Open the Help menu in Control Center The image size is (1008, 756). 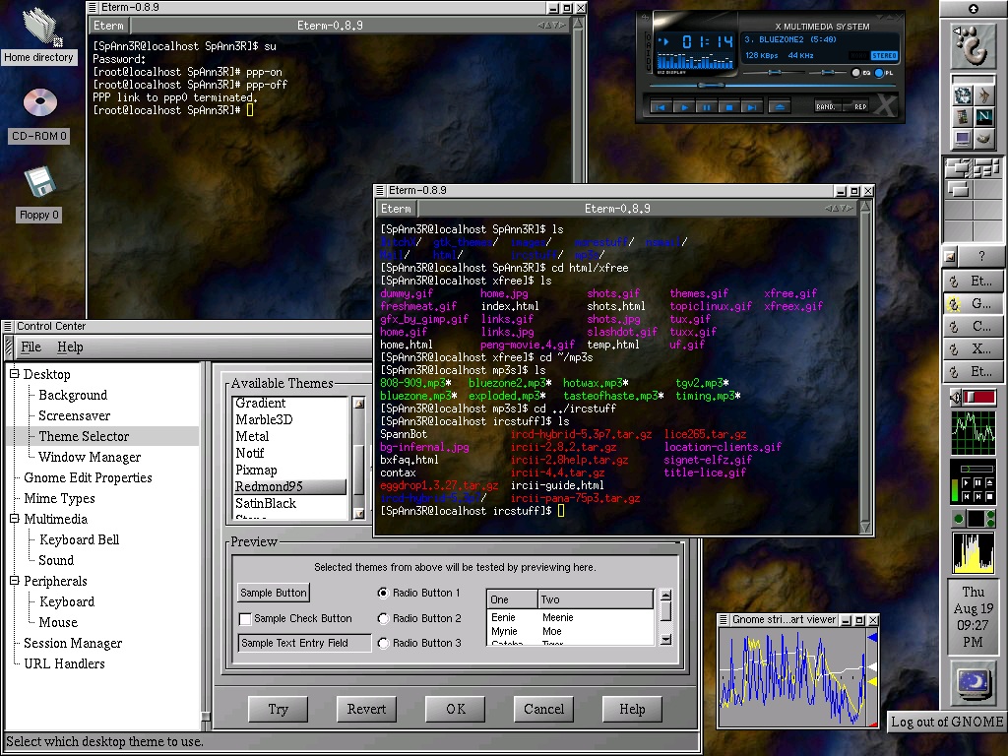pos(70,347)
